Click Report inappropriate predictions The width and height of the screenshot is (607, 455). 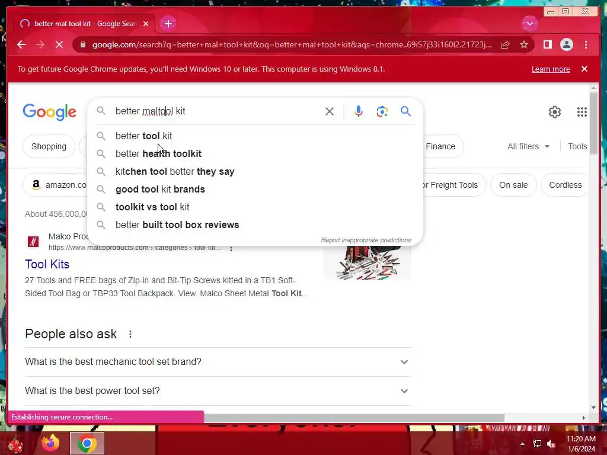[x=366, y=240]
